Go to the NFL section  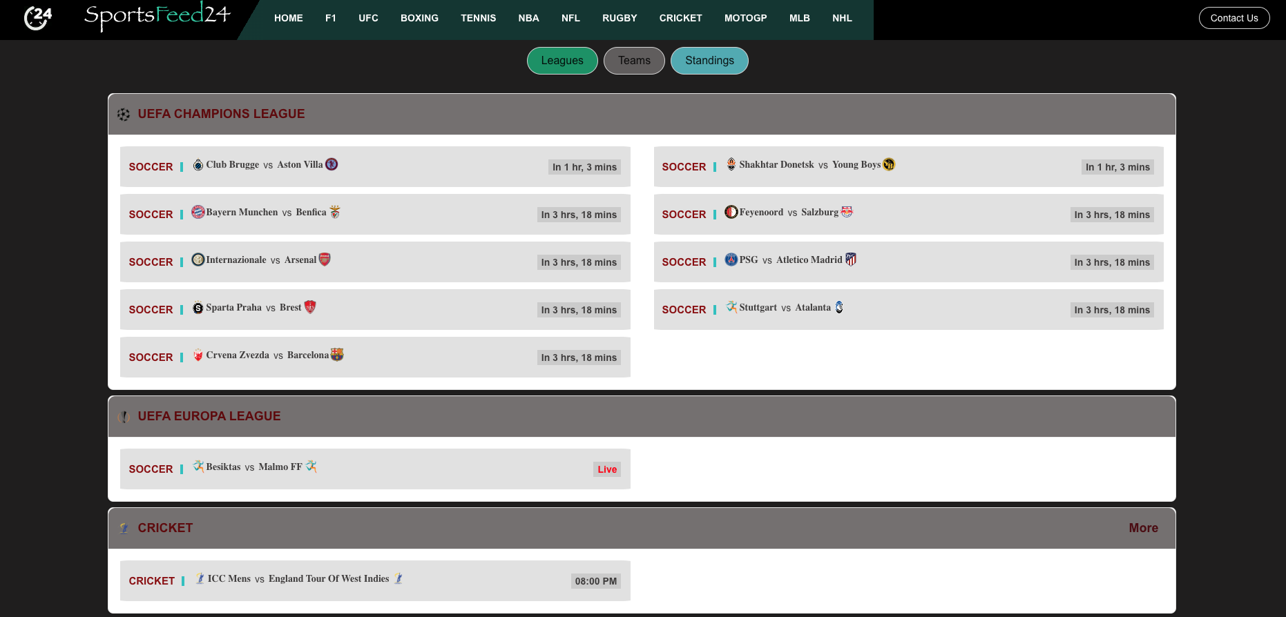point(571,18)
